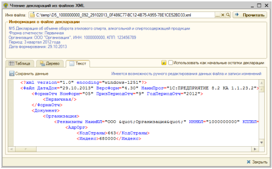Click the Файл ДатаДок XML line

[140, 88]
